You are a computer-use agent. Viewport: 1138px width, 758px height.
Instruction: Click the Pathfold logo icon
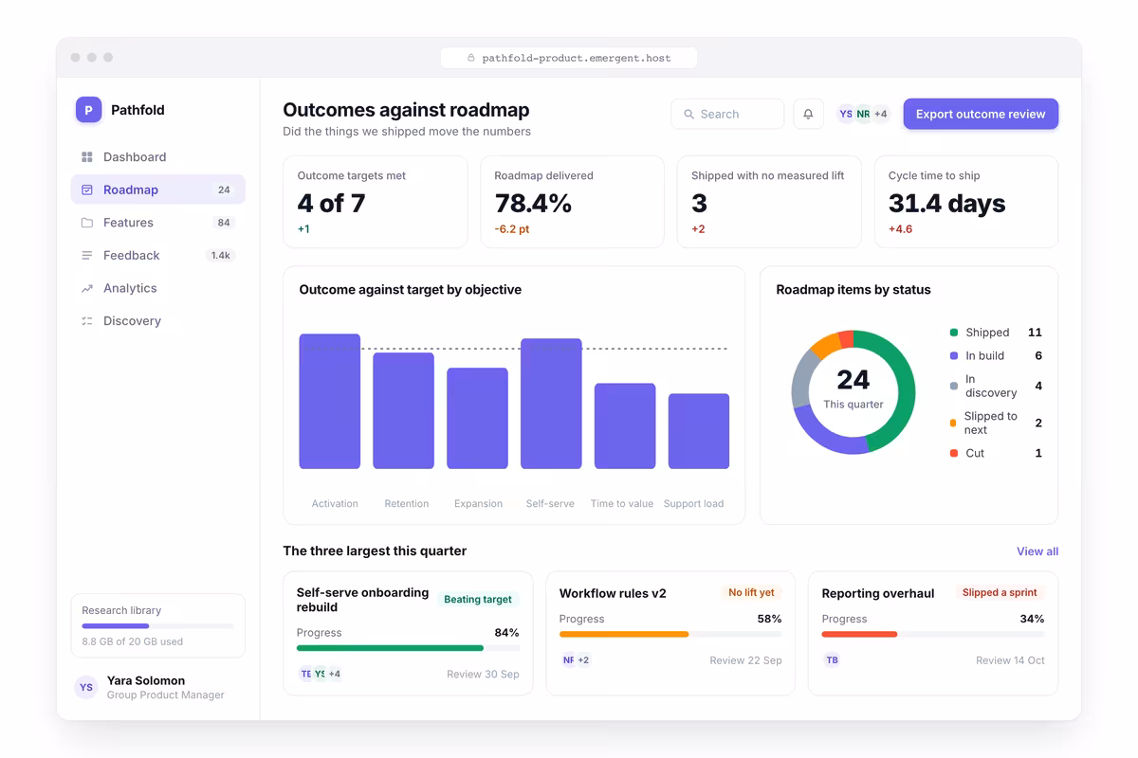pyautogui.click(x=88, y=110)
